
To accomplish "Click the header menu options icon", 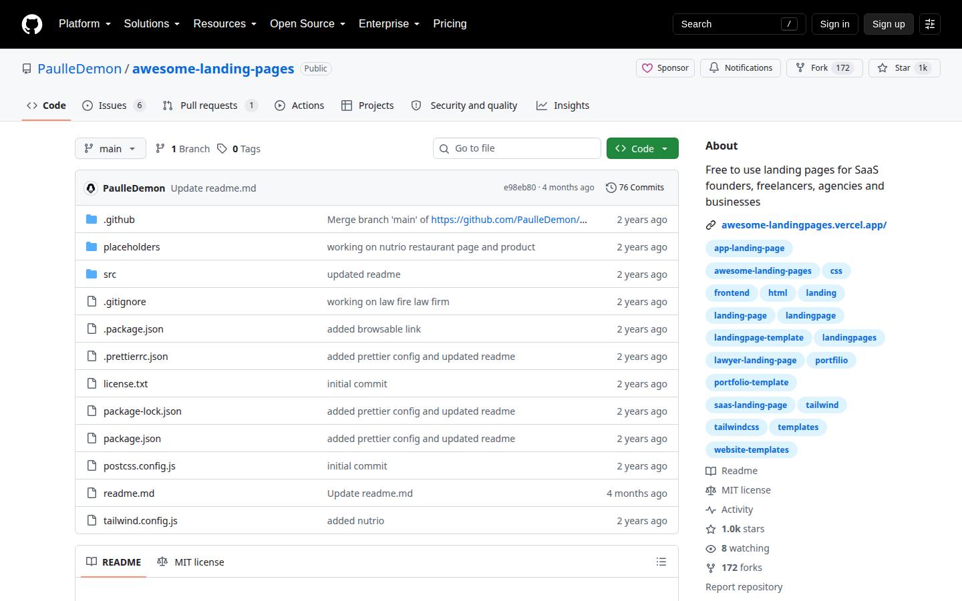I will 930,24.
